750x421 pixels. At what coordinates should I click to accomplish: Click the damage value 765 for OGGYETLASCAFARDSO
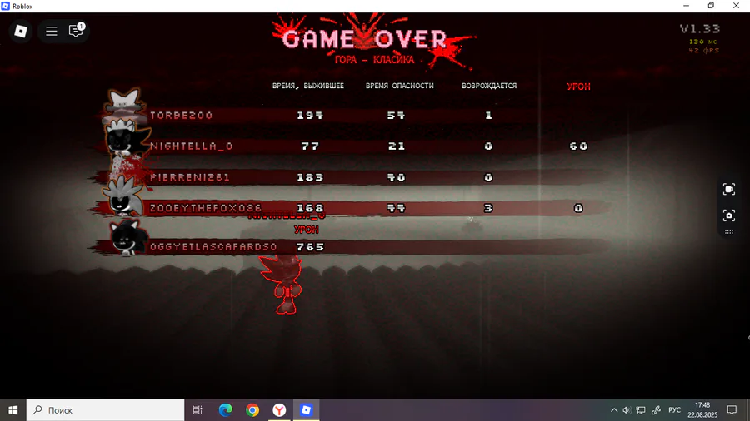pyautogui.click(x=310, y=247)
